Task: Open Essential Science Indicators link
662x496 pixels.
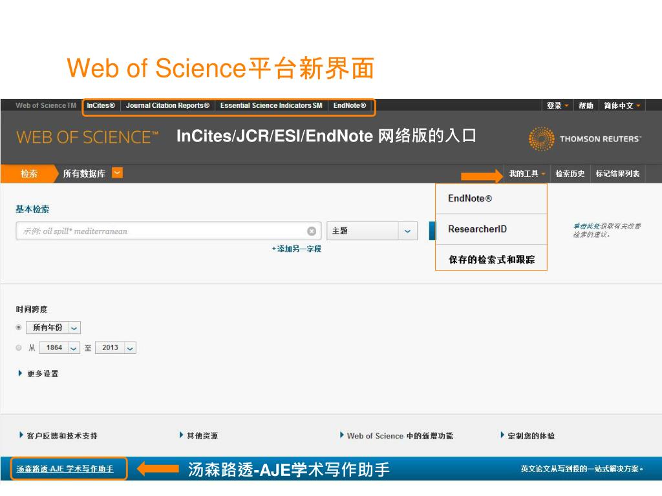Action: coord(271,105)
